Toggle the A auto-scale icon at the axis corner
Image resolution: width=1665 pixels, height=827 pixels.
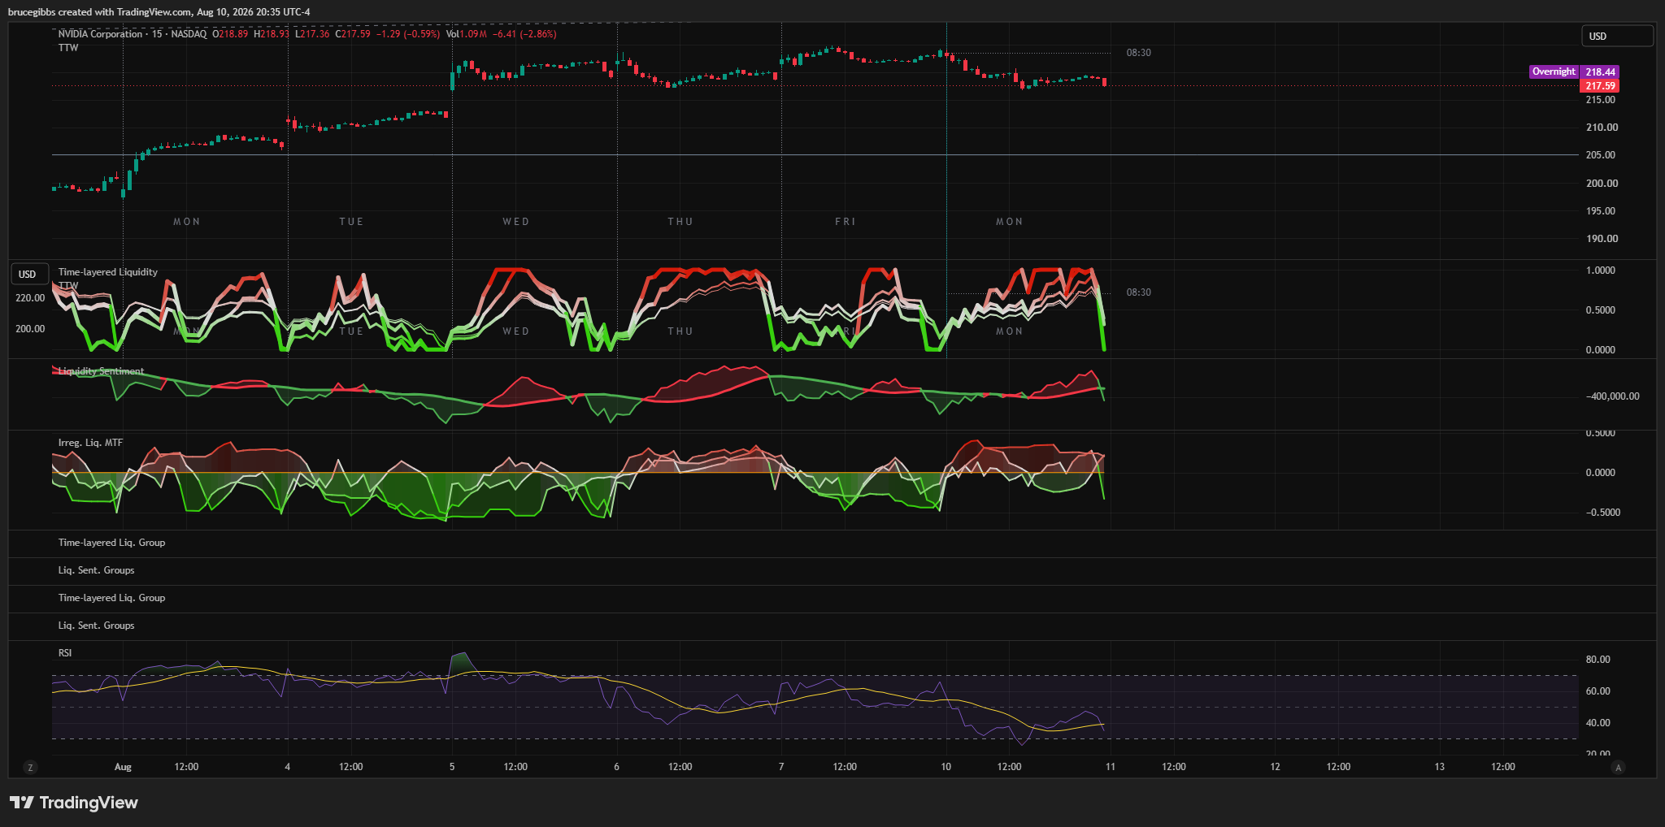pyautogui.click(x=1618, y=767)
